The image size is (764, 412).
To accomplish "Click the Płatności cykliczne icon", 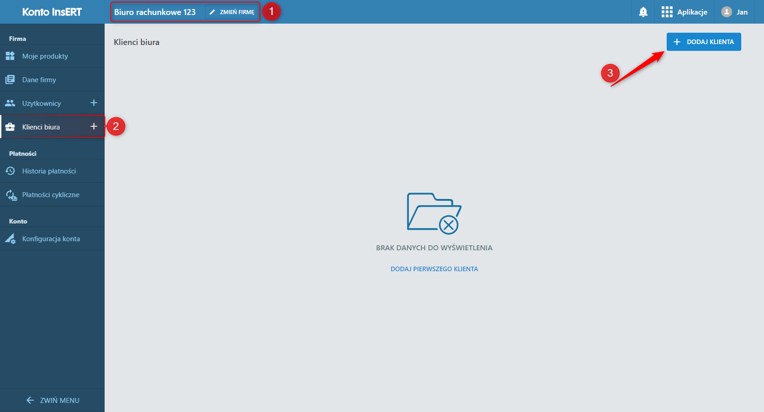I will point(11,195).
